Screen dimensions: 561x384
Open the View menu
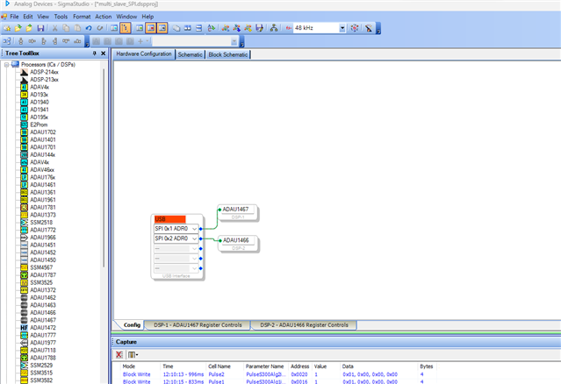pos(43,17)
